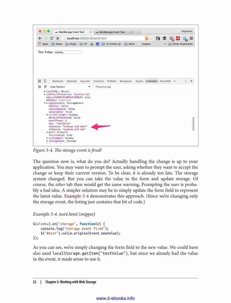The width and height of the screenshot is (231, 303).
Task: Expand the path: Array[1] node
Action: click(47, 132)
